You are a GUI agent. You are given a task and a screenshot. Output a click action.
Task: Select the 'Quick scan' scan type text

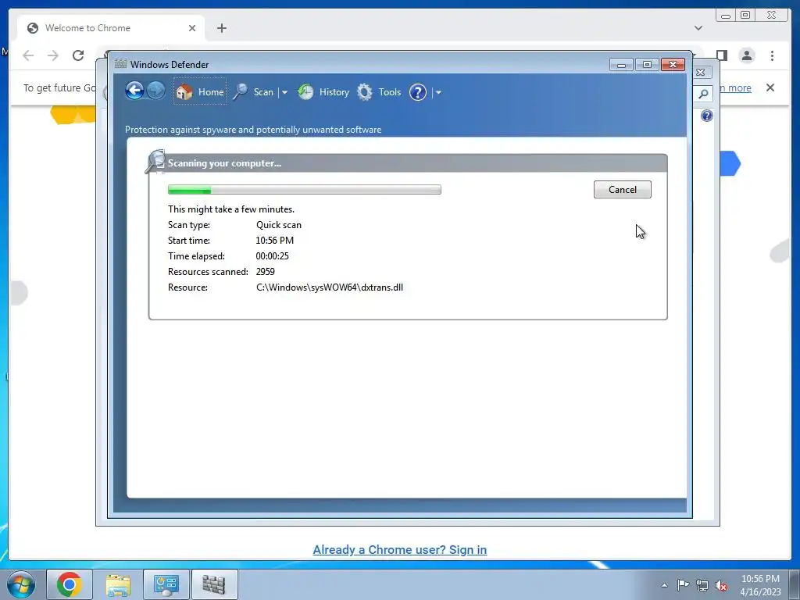279,225
